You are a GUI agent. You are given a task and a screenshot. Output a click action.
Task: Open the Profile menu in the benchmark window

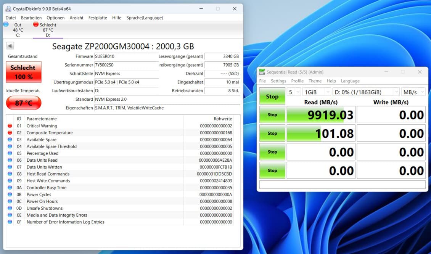[x=298, y=81]
